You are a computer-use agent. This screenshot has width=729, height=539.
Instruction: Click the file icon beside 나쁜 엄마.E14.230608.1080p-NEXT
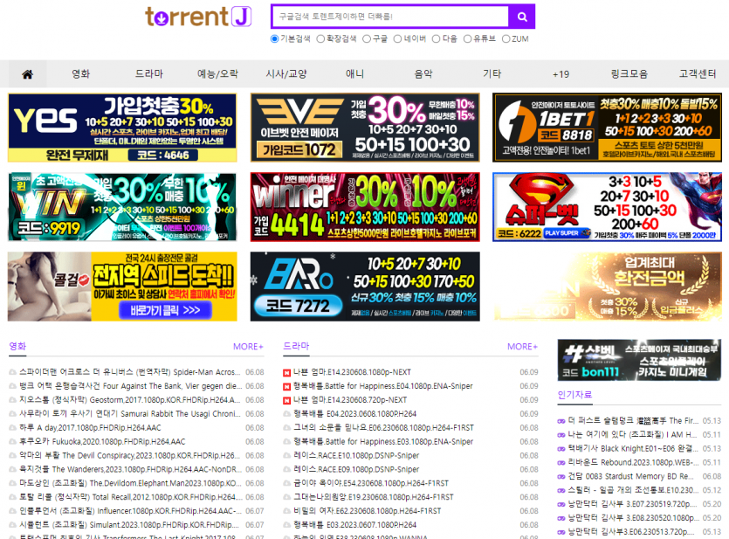point(287,372)
